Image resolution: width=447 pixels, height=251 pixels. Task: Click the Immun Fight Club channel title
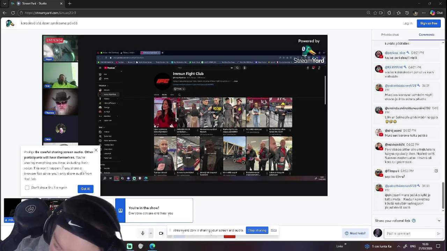pyautogui.click(x=188, y=74)
